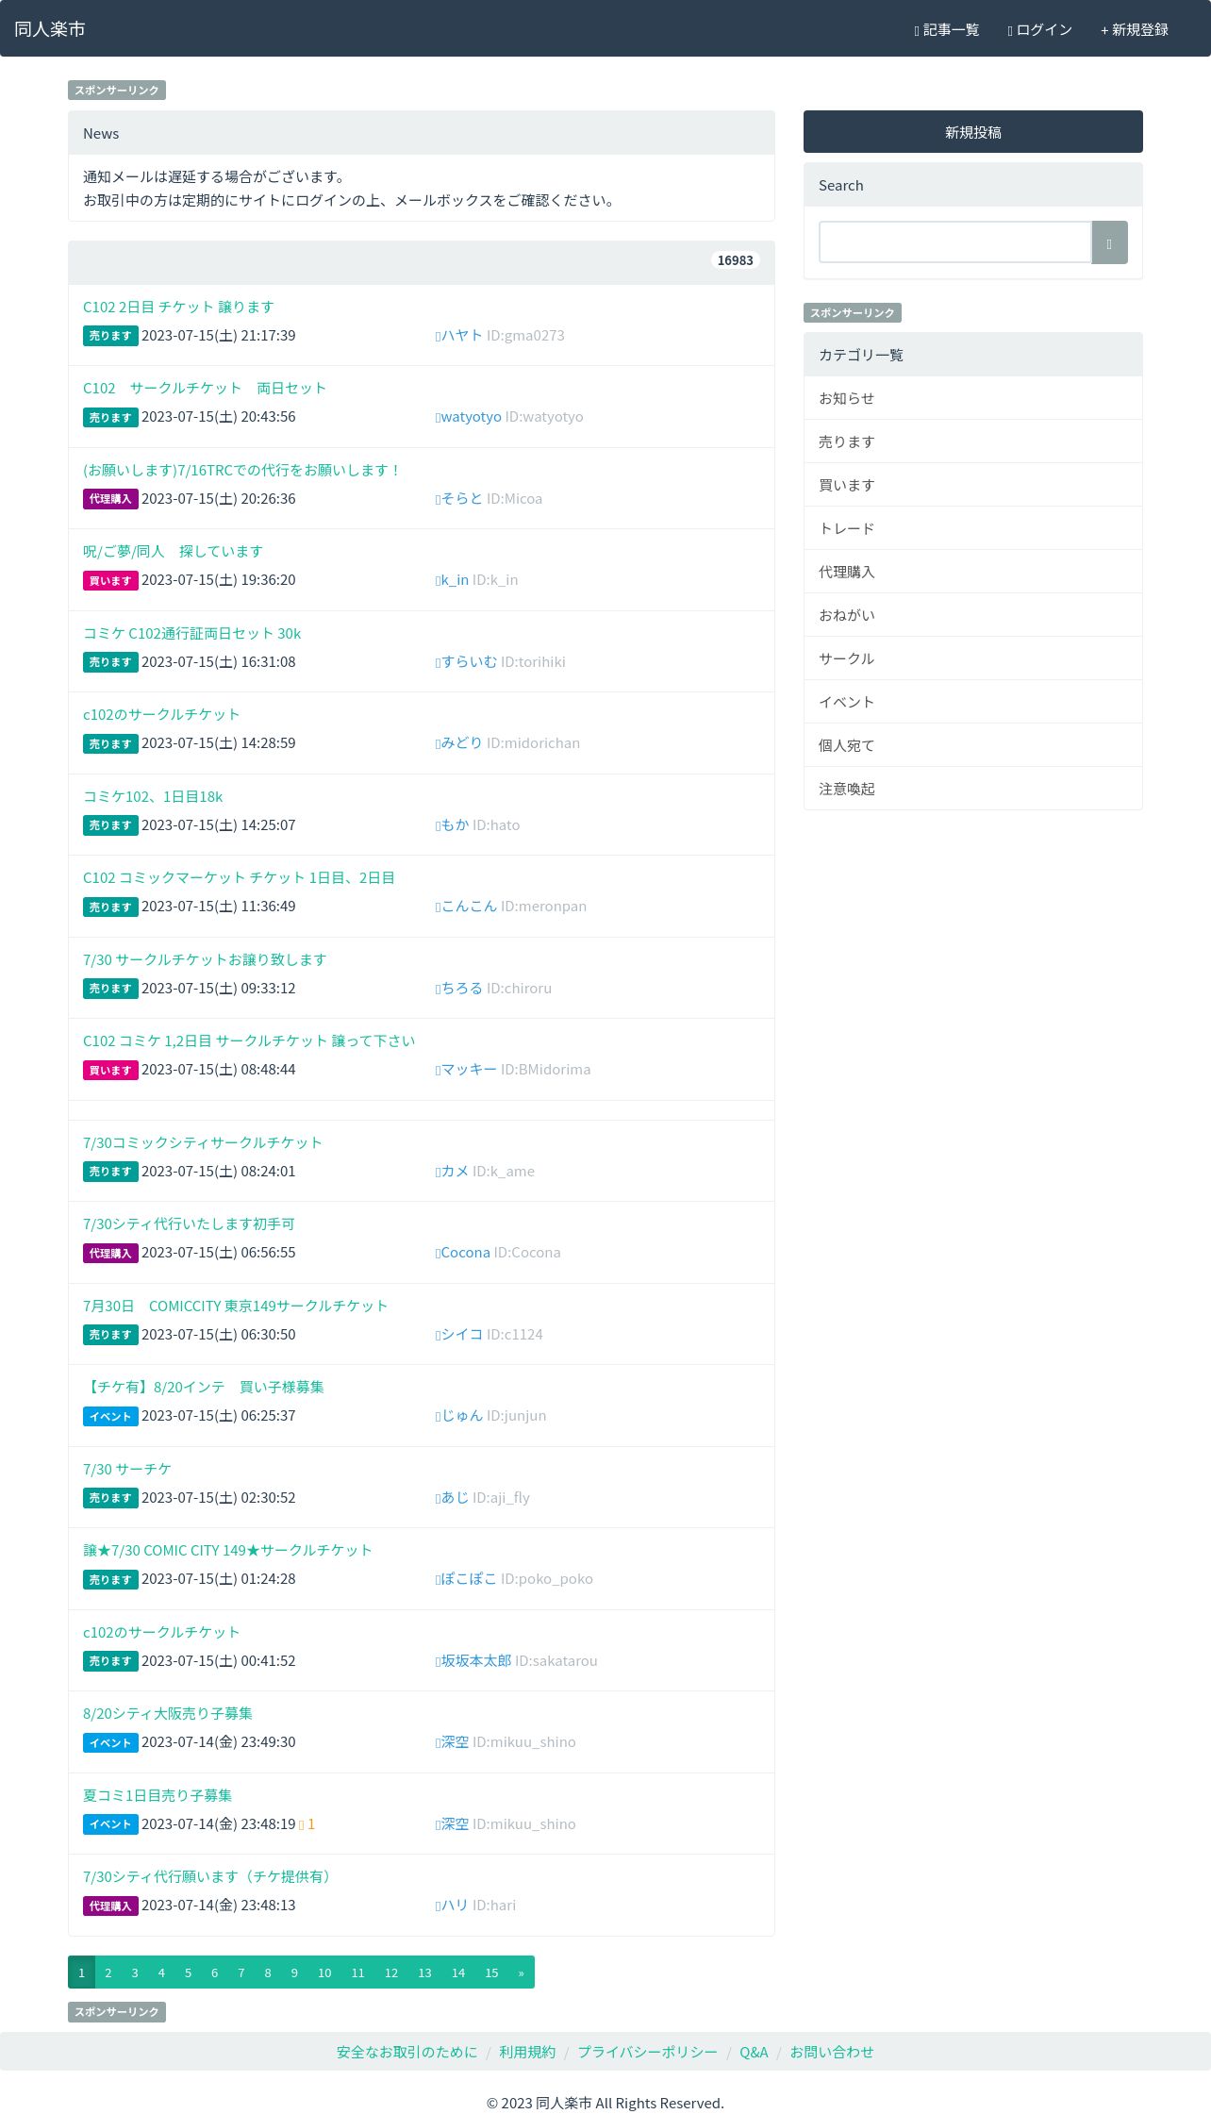The width and height of the screenshot is (1211, 2114).
Task: Open the 個人宛て category
Action: (x=973, y=745)
